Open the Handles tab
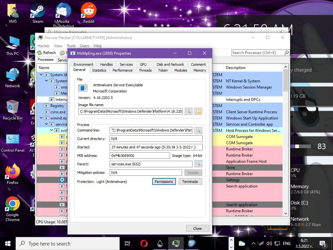The image size is (333, 250). coord(106,64)
